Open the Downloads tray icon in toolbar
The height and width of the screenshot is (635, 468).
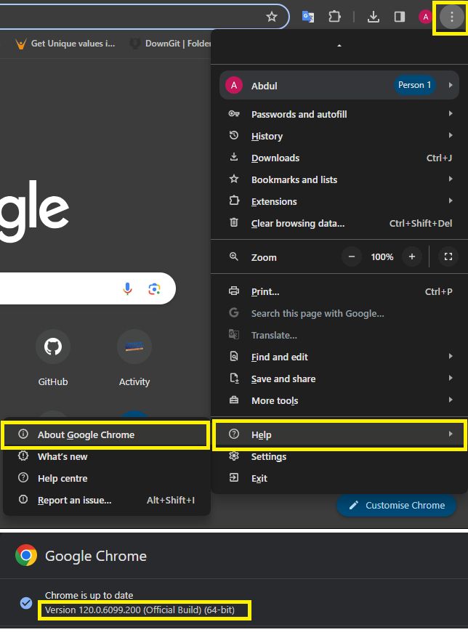click(x=374, y=17)
